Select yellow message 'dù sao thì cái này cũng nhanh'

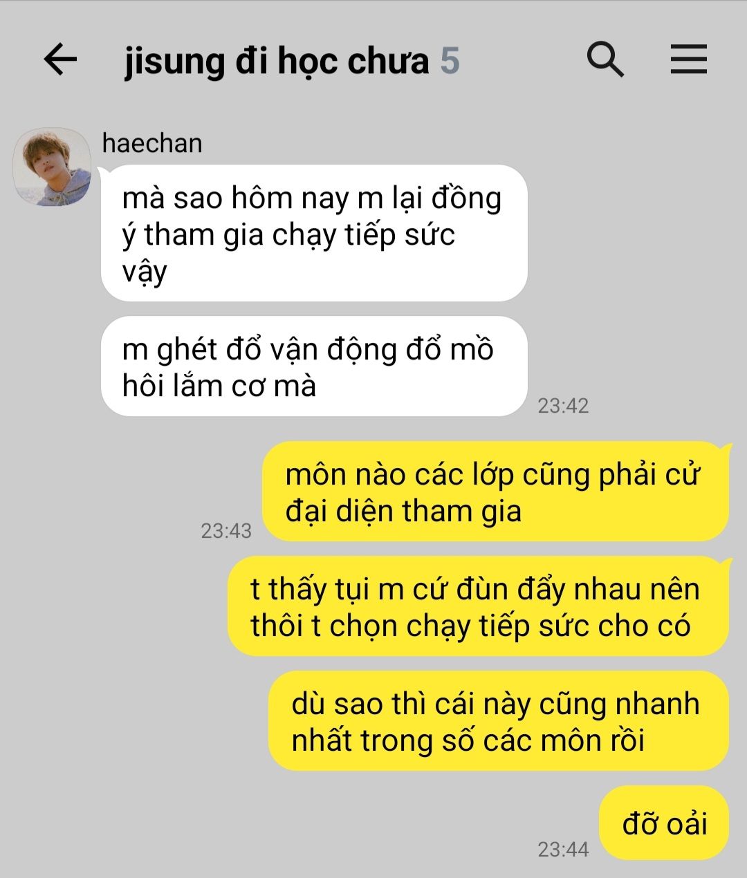click(498, 721)
